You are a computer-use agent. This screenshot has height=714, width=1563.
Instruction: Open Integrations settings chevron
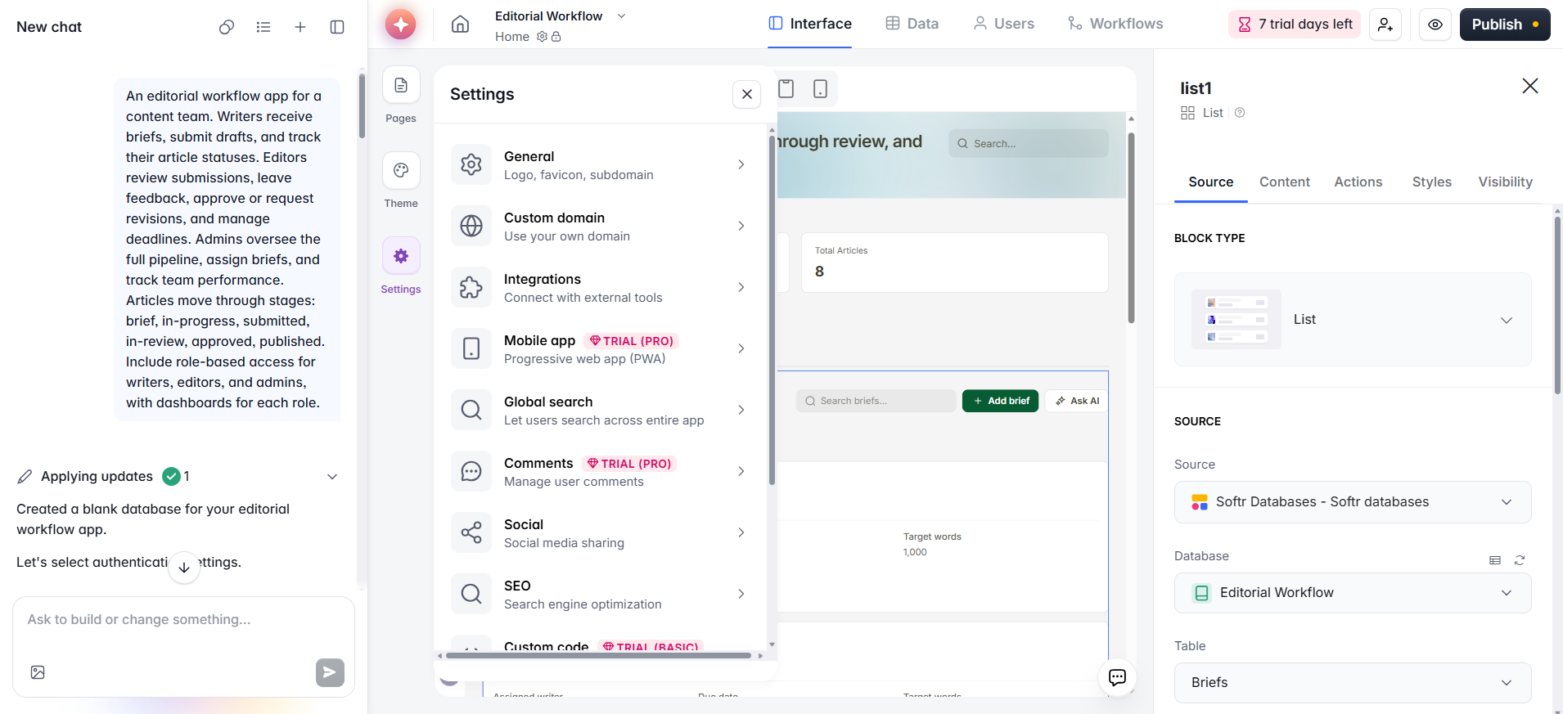click(x=741, y=287)
